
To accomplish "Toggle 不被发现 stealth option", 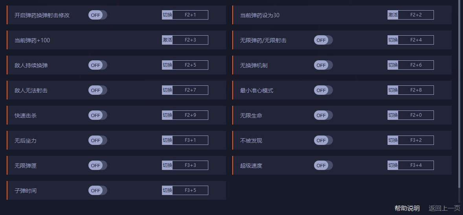I will point(323,140).
